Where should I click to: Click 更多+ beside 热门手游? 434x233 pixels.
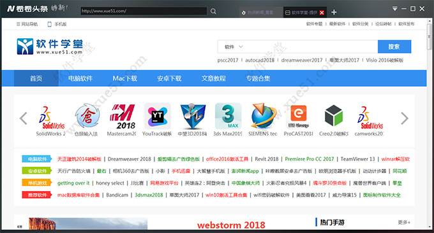404,222
